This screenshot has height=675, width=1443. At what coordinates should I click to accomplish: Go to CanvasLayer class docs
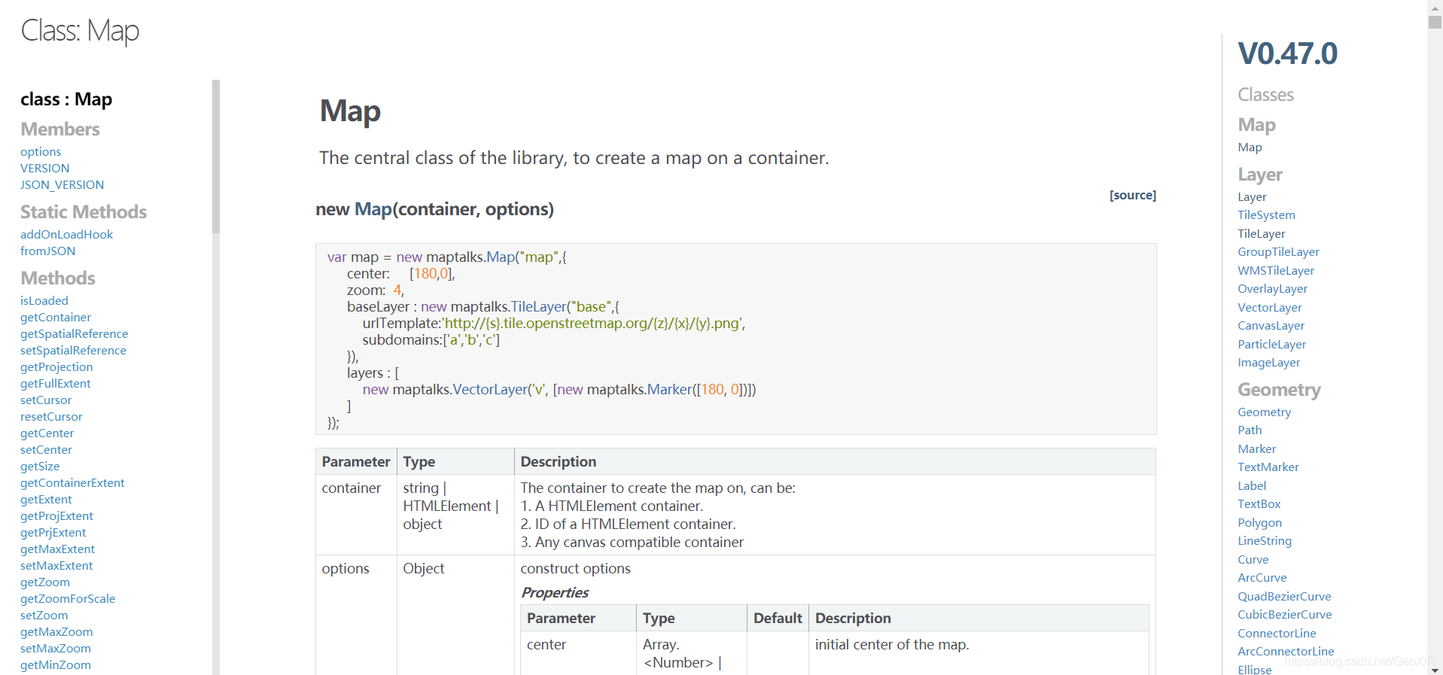(1271, 326)
